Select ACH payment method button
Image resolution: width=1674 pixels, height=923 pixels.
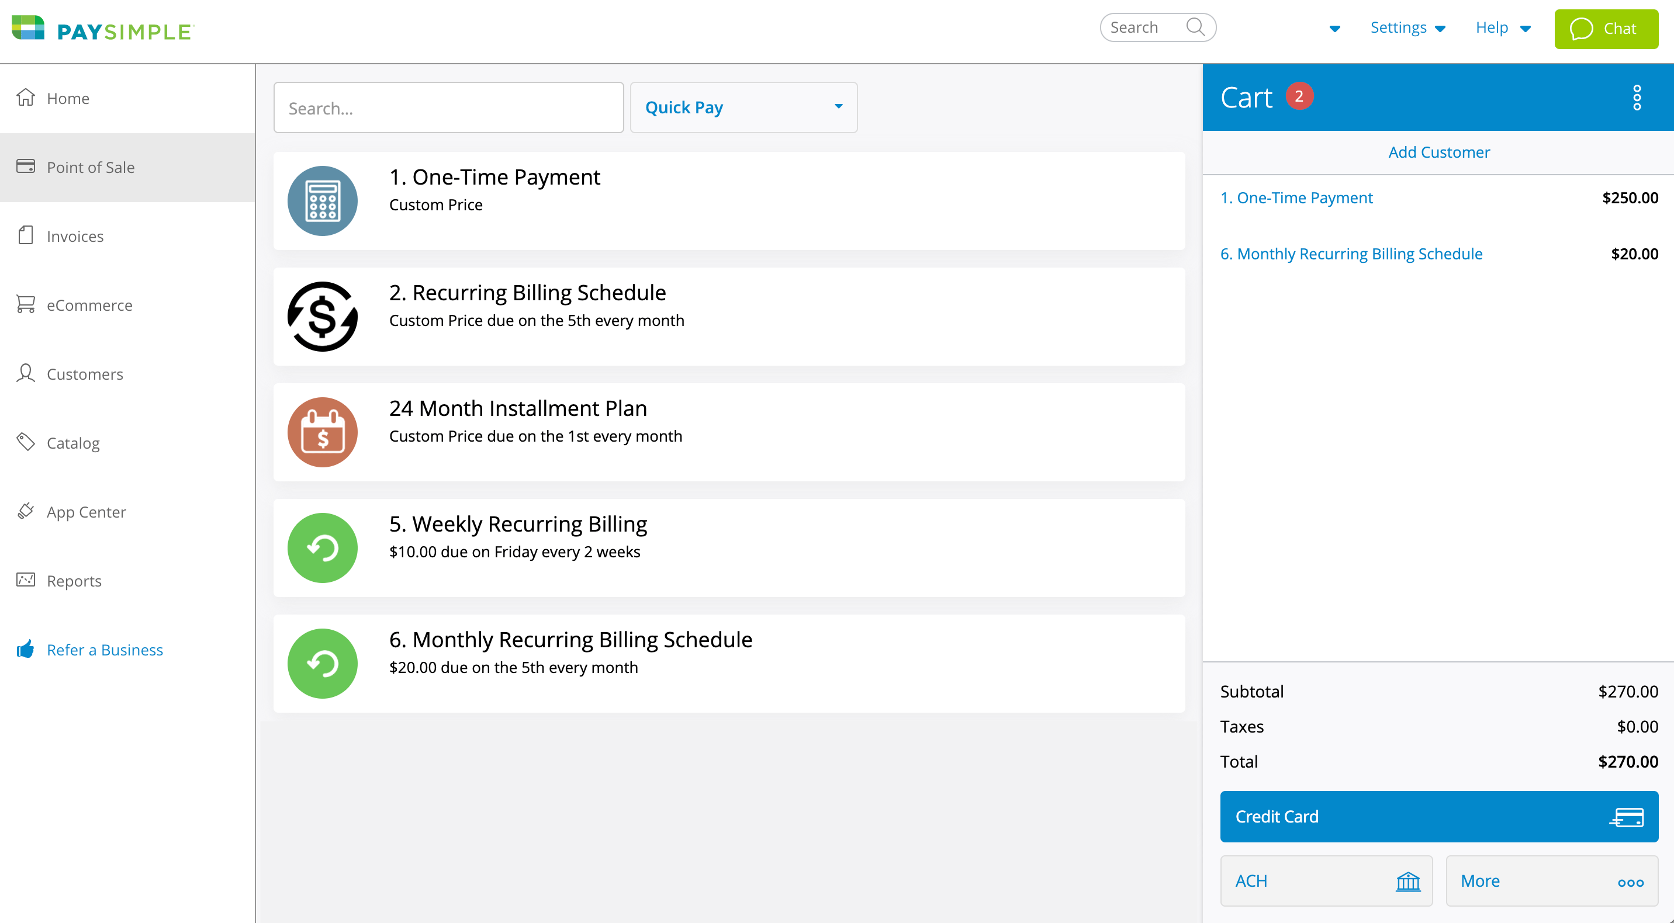(1326, 880)
